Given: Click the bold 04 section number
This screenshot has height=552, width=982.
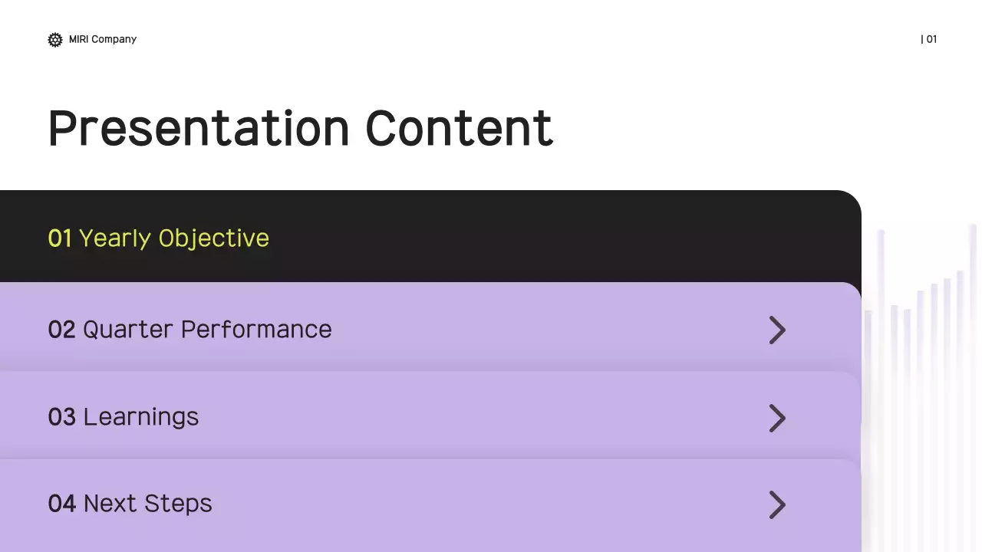Looking at the screenshot, I should point(61,504).
